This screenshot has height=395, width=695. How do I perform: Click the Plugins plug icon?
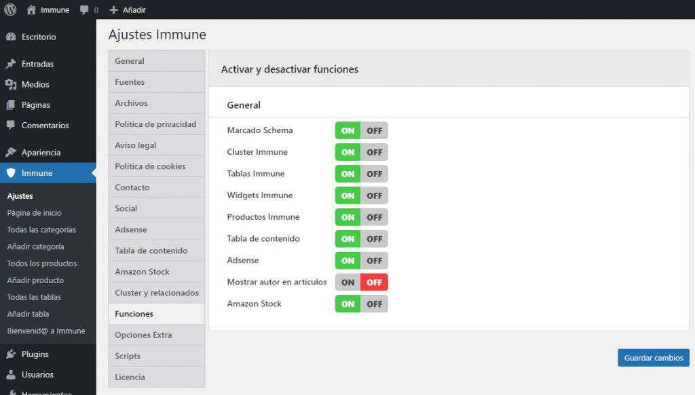pos(11,354)
